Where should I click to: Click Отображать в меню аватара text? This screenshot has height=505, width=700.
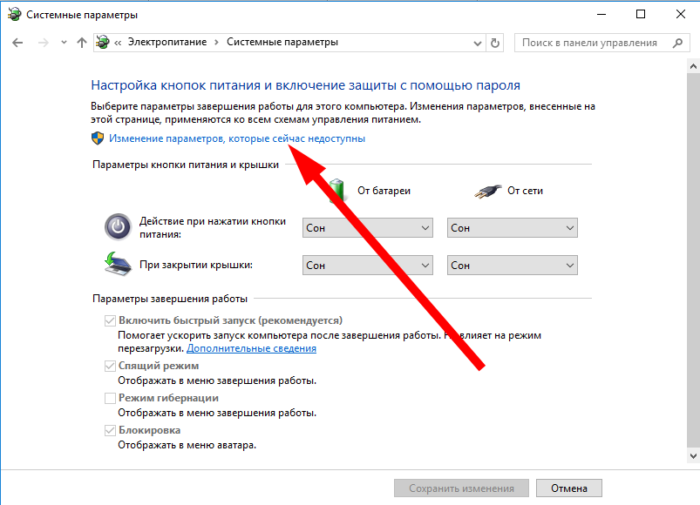[187, 445]
